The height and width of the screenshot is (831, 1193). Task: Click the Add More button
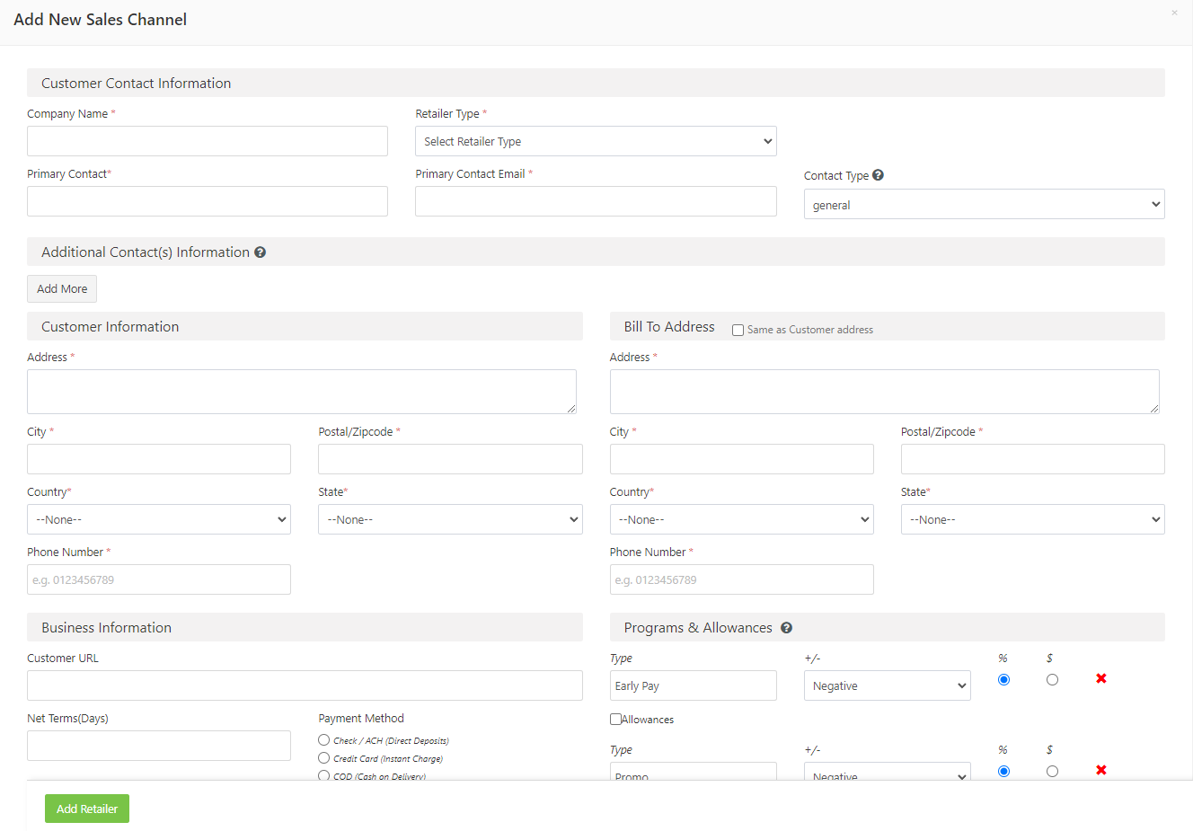click(x=62, y=288)
